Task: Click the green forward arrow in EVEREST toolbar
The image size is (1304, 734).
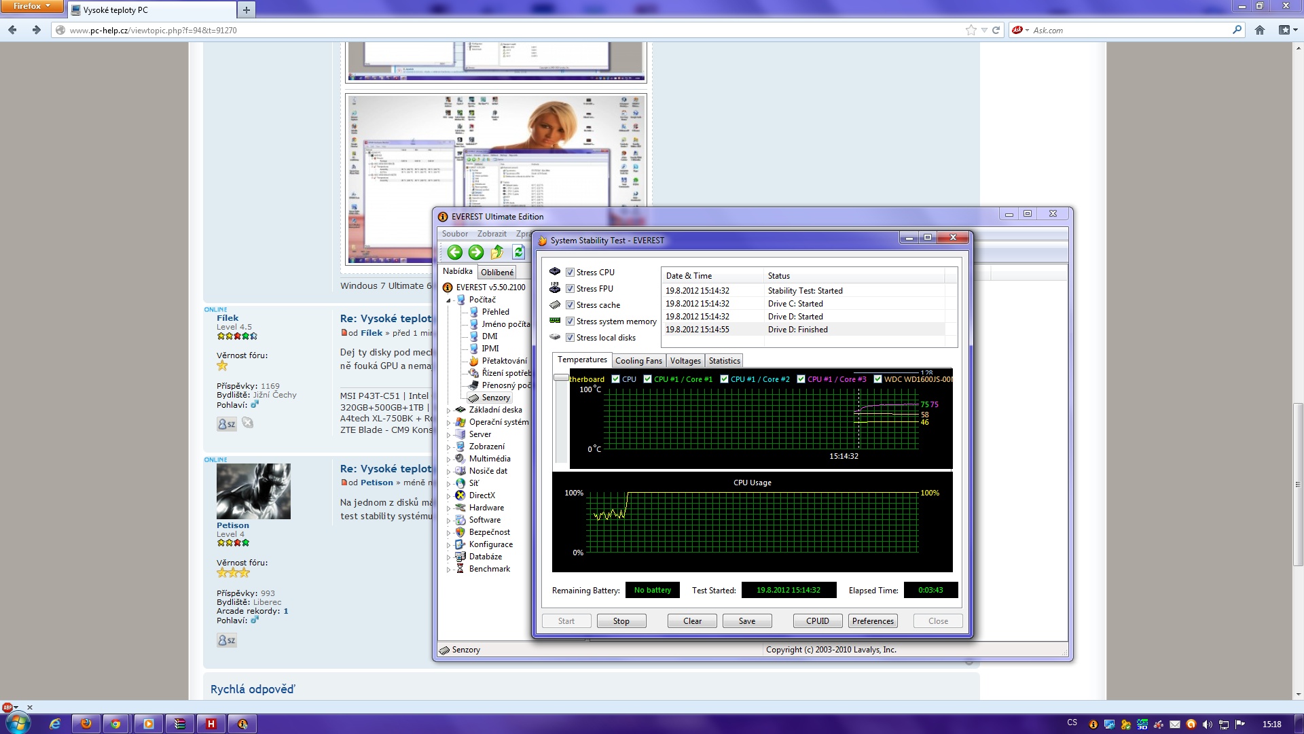Action: [476, 253]
